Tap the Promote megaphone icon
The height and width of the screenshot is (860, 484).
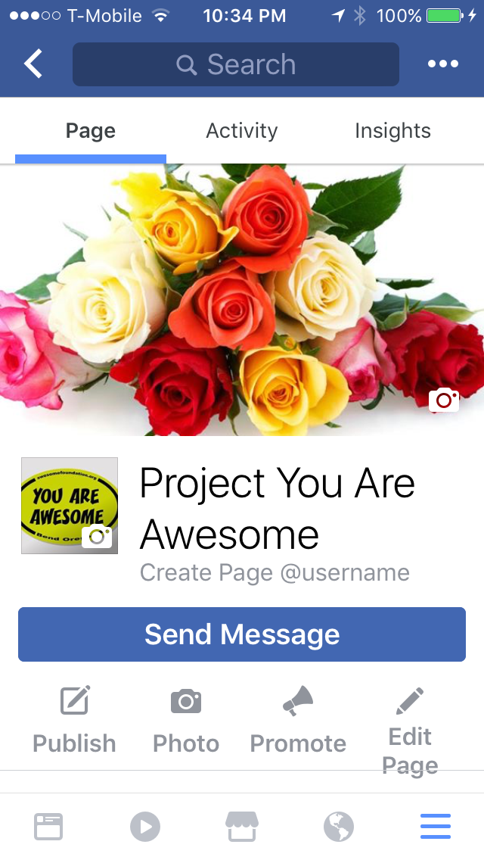coord(298,700)
